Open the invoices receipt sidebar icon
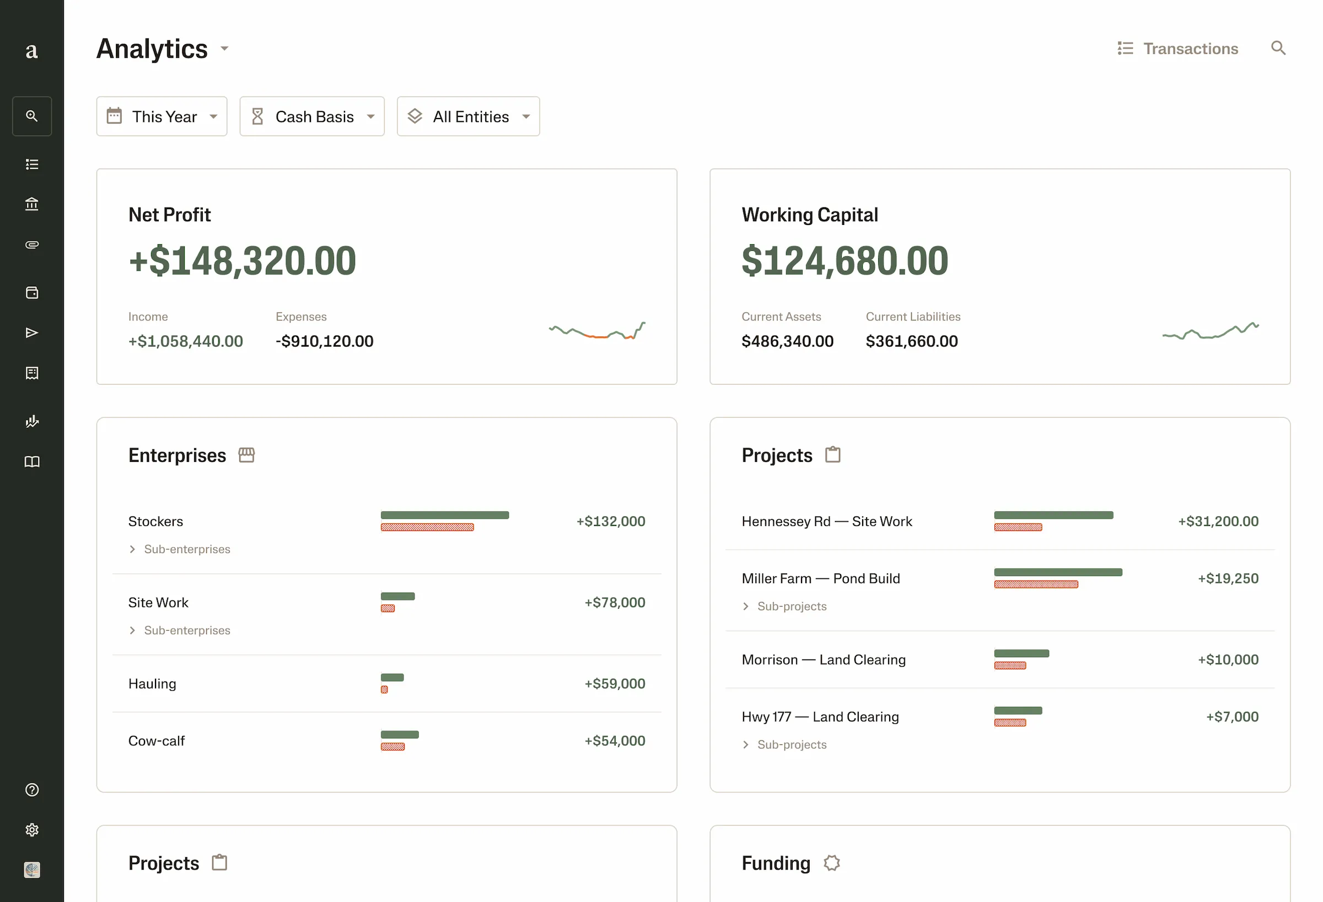 31,373
